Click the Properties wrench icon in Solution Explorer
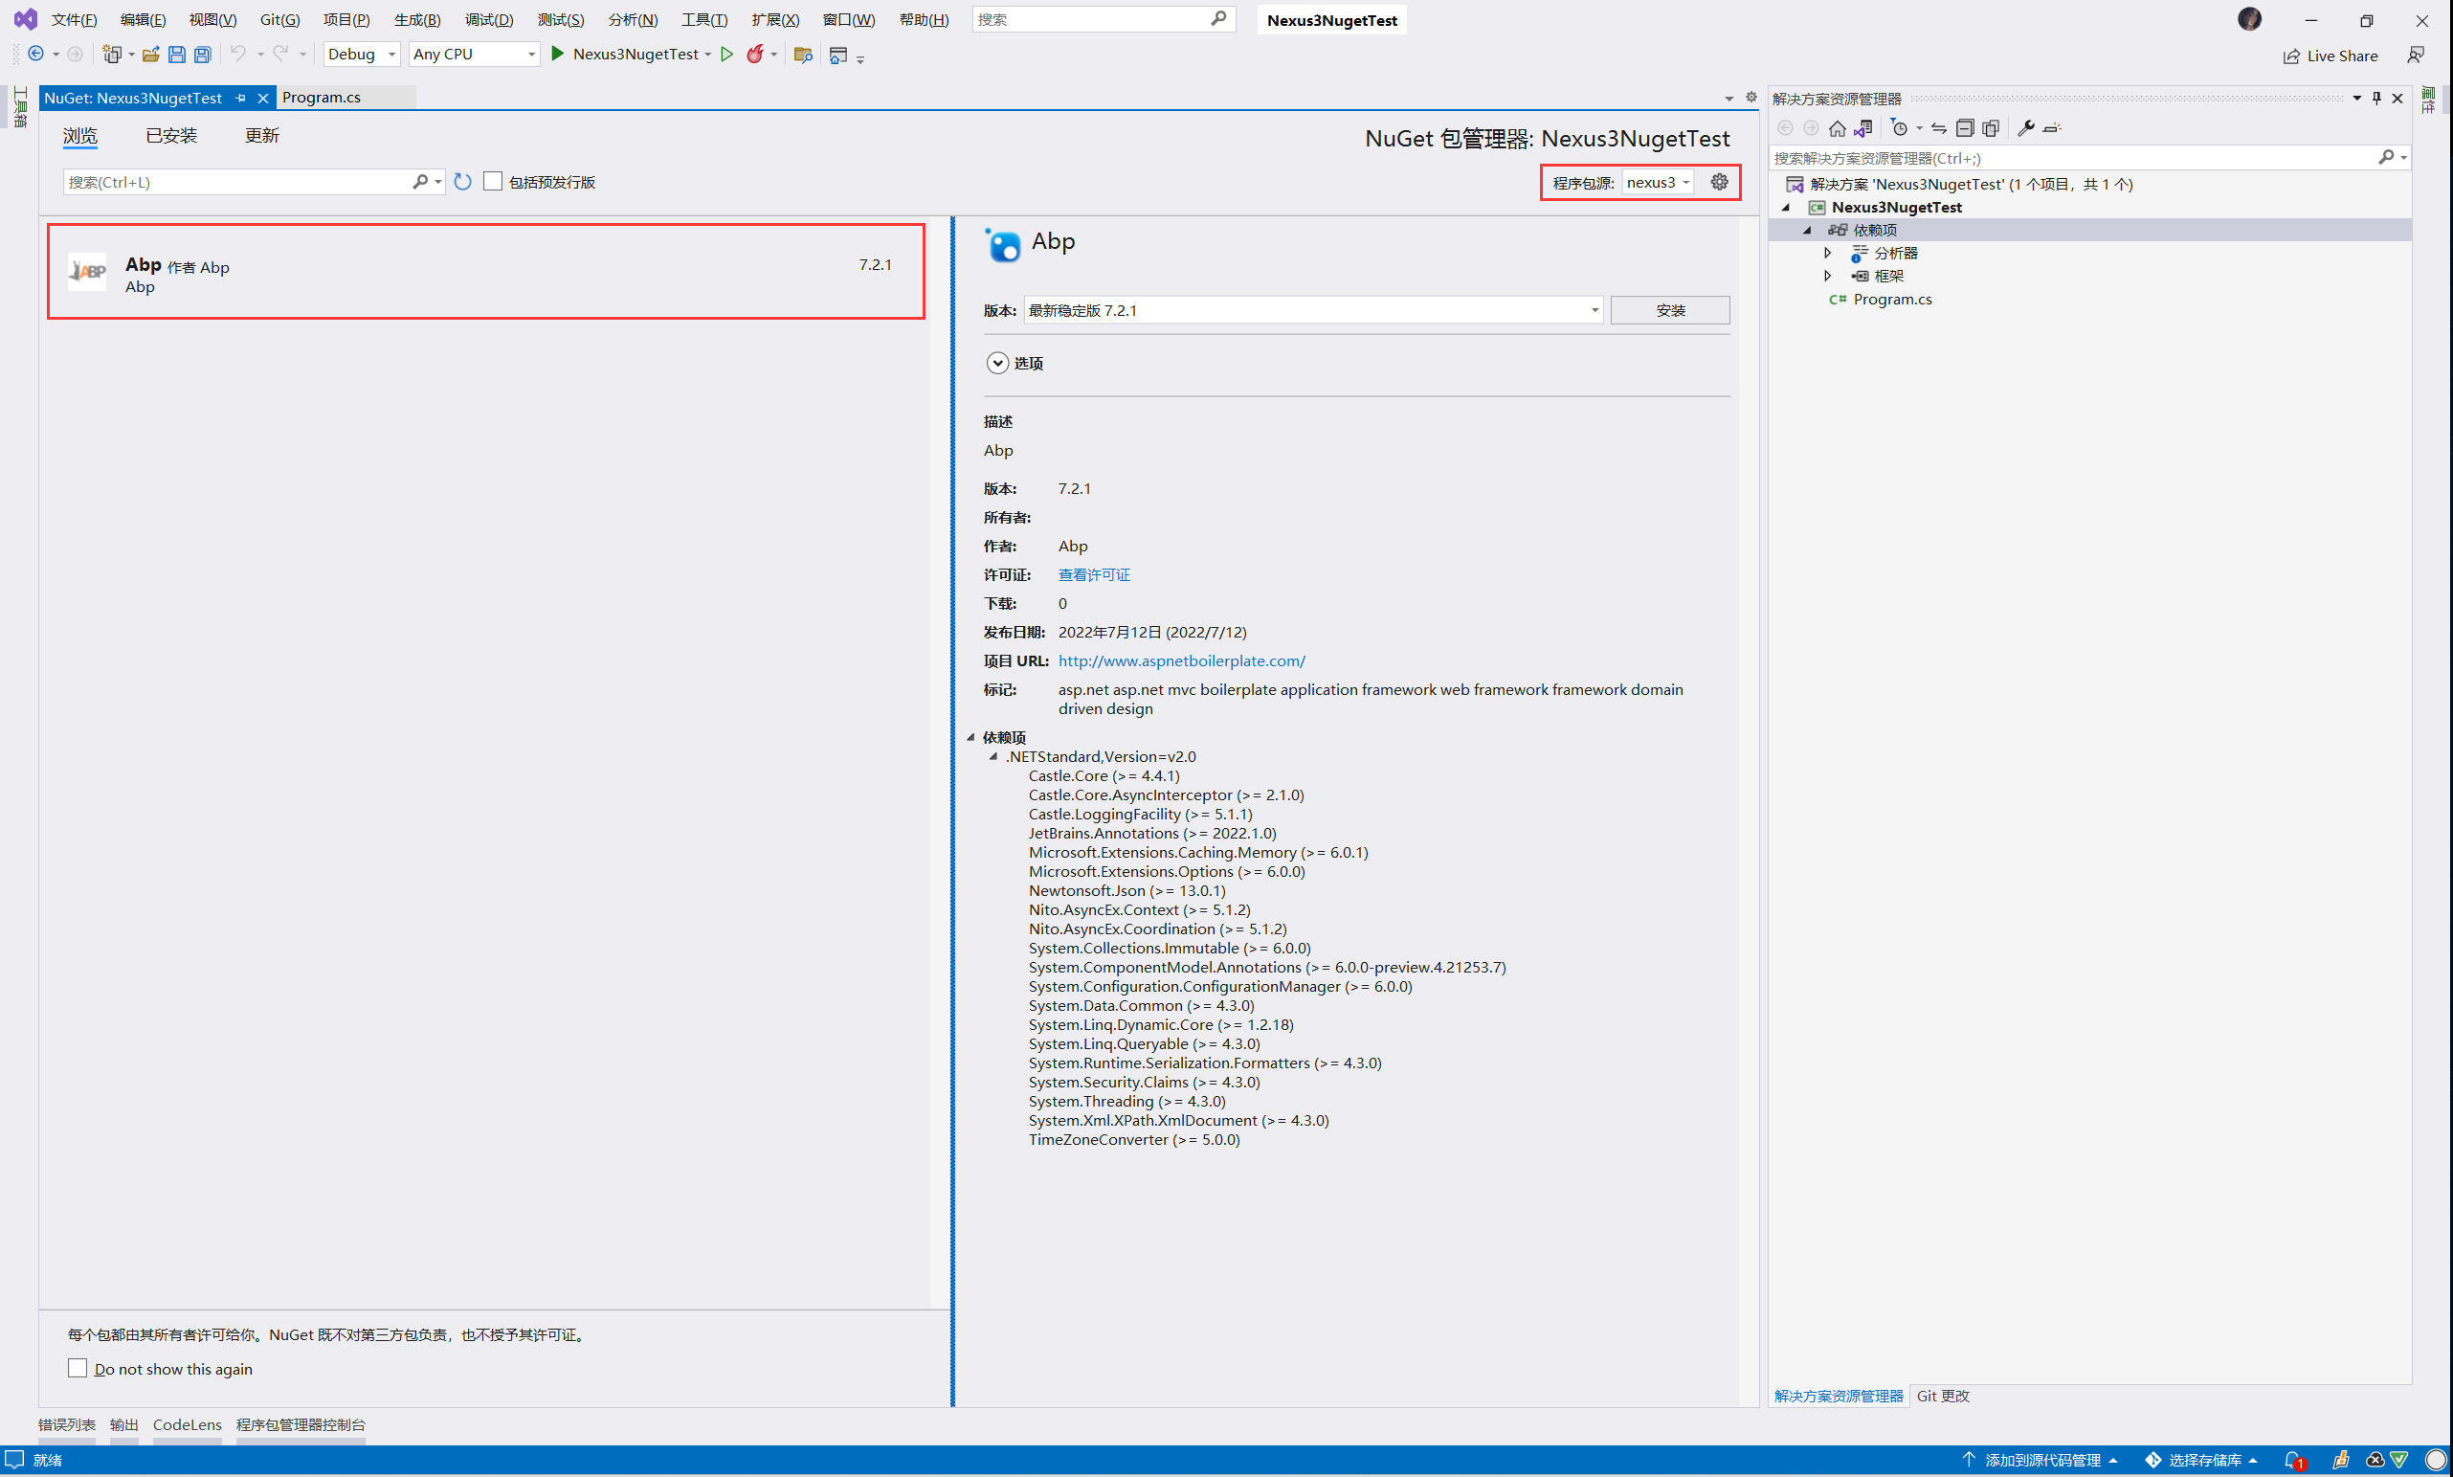This screenshot has width=2453, height=1477. (2026, 127)
